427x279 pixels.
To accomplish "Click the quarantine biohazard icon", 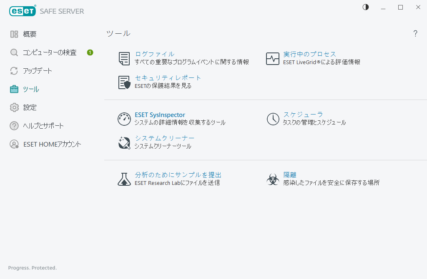I will pyautogui.click(x=273, y=179).
